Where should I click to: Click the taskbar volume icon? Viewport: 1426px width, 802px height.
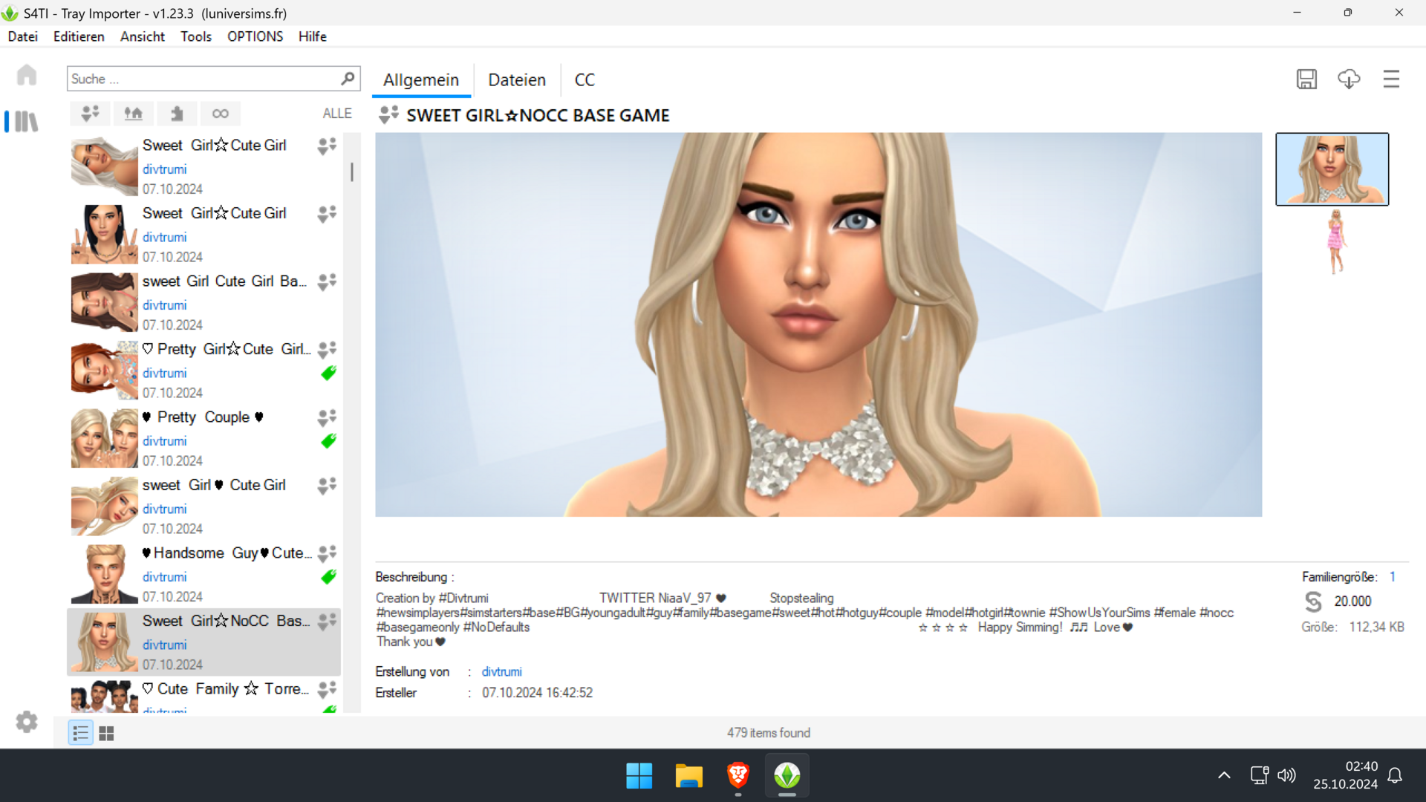(x=1286, y=775)
